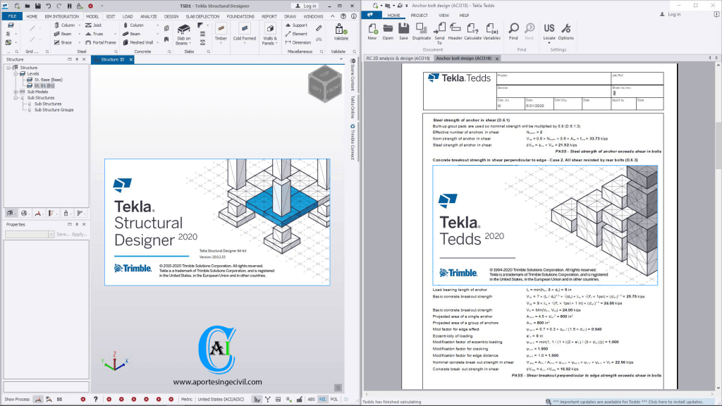Open the Column dropdown in Concrete group

[157, 25]
